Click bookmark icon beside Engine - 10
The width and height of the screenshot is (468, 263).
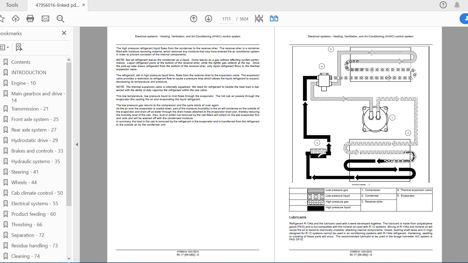pos(5,83)
